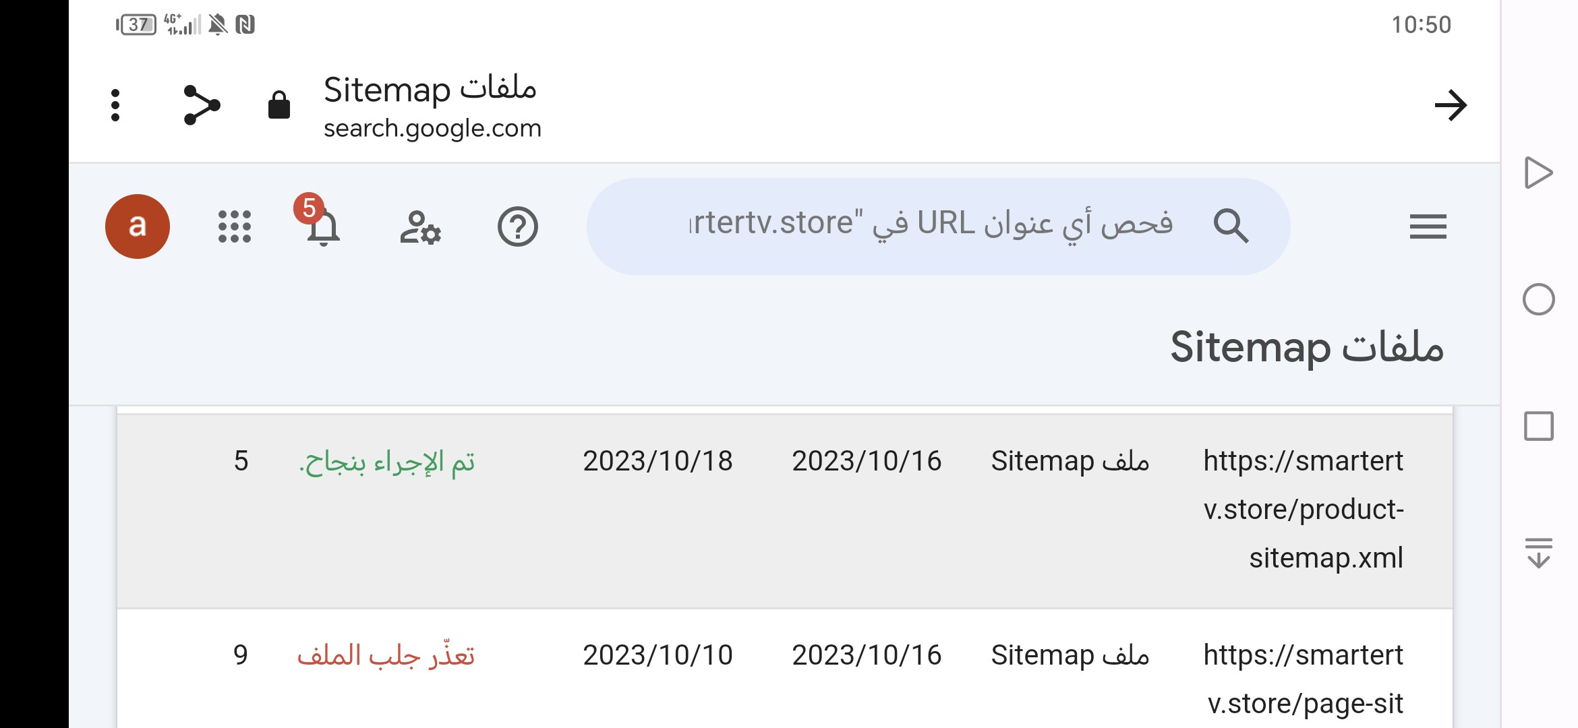Tap the share icon in the toolbar
1578x728 pixels.
[202, 105]
